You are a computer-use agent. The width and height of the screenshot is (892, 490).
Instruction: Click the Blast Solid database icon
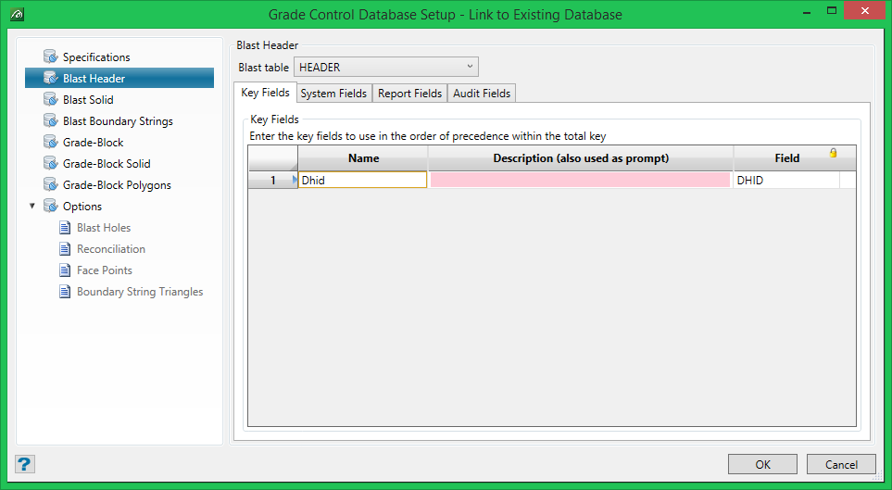tap(51, 100)
